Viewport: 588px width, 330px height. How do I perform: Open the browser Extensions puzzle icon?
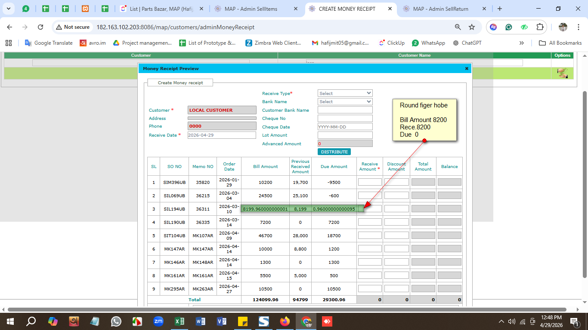(540, 27)
